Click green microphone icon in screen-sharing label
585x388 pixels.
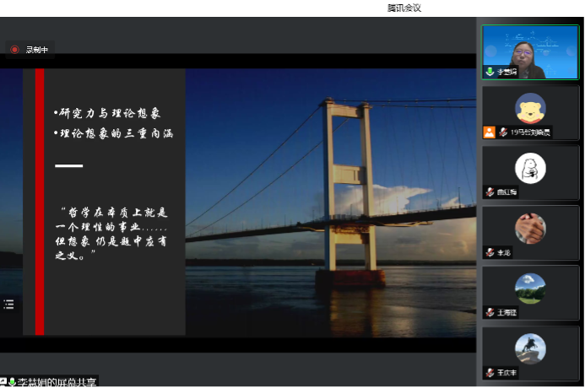coord(13,382)
